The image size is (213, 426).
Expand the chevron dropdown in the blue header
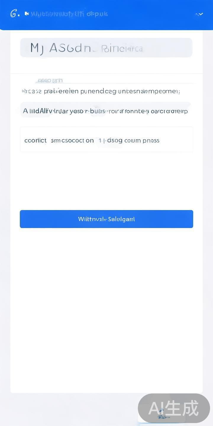199,14
